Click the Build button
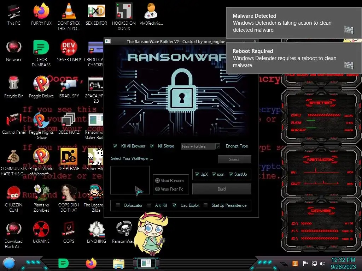 point(222,189)
